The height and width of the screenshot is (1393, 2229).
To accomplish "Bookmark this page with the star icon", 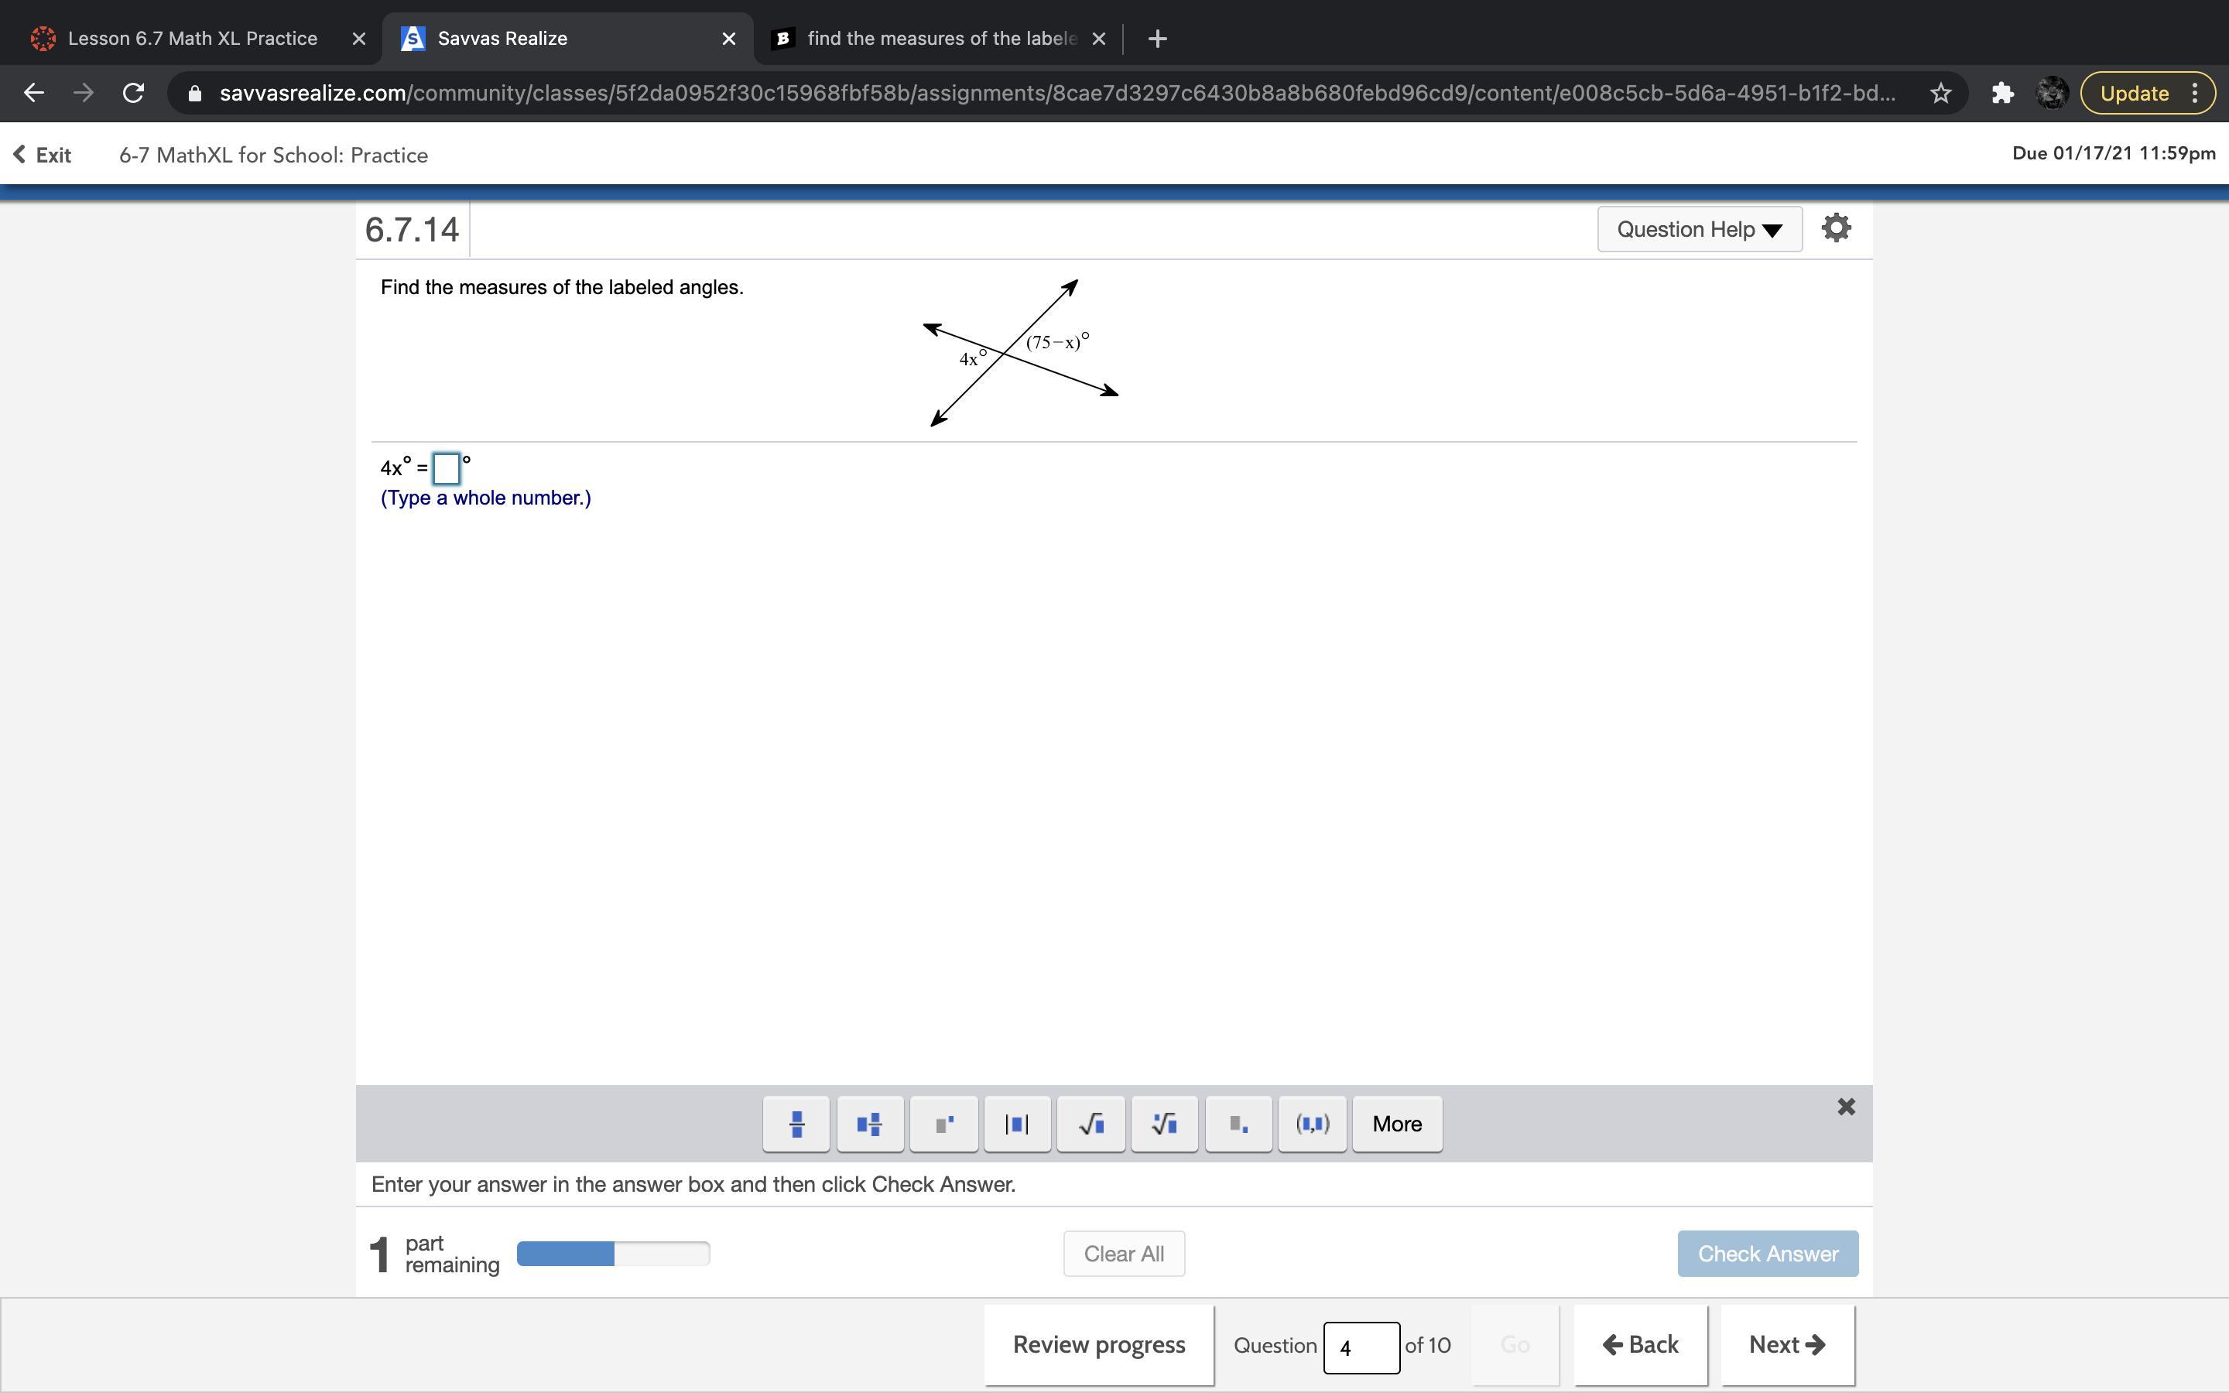I will (1941, 93).
